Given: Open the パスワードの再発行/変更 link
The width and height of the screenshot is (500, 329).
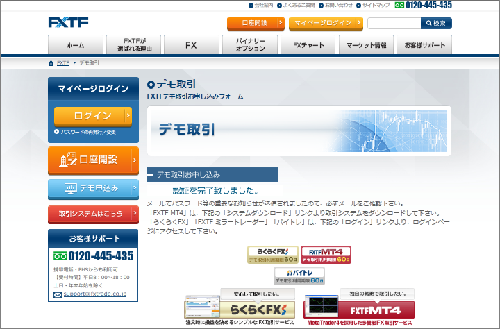Looking at the screenshot, I should click(x=88, y=132).
